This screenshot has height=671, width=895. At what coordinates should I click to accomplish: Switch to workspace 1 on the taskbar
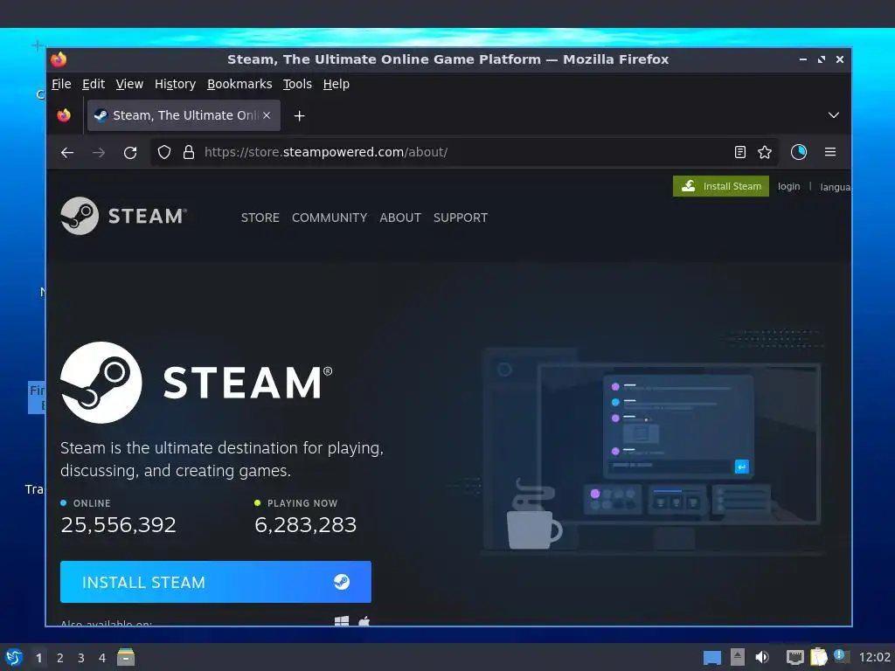[x=38, y=658]
